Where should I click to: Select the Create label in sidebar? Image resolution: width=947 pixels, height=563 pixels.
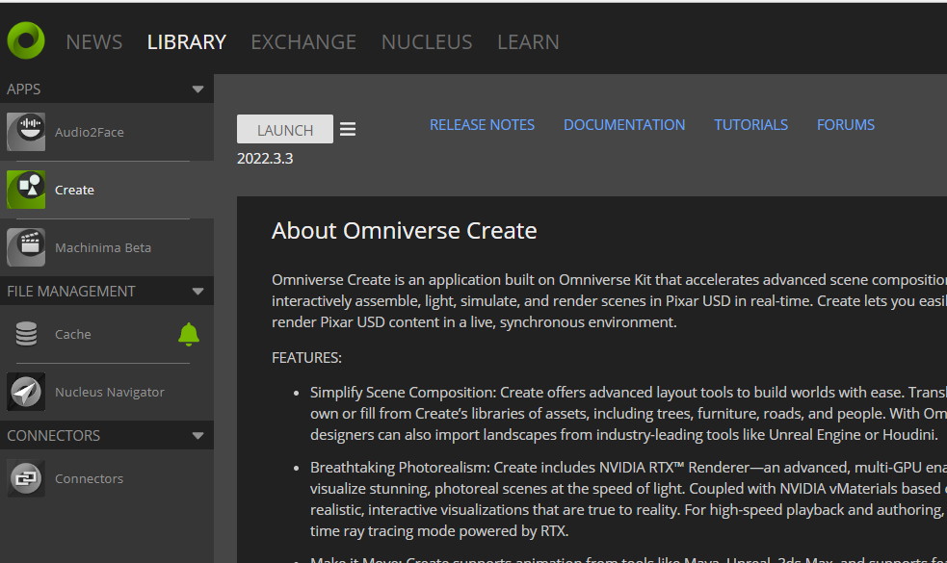tap(74, 191)
